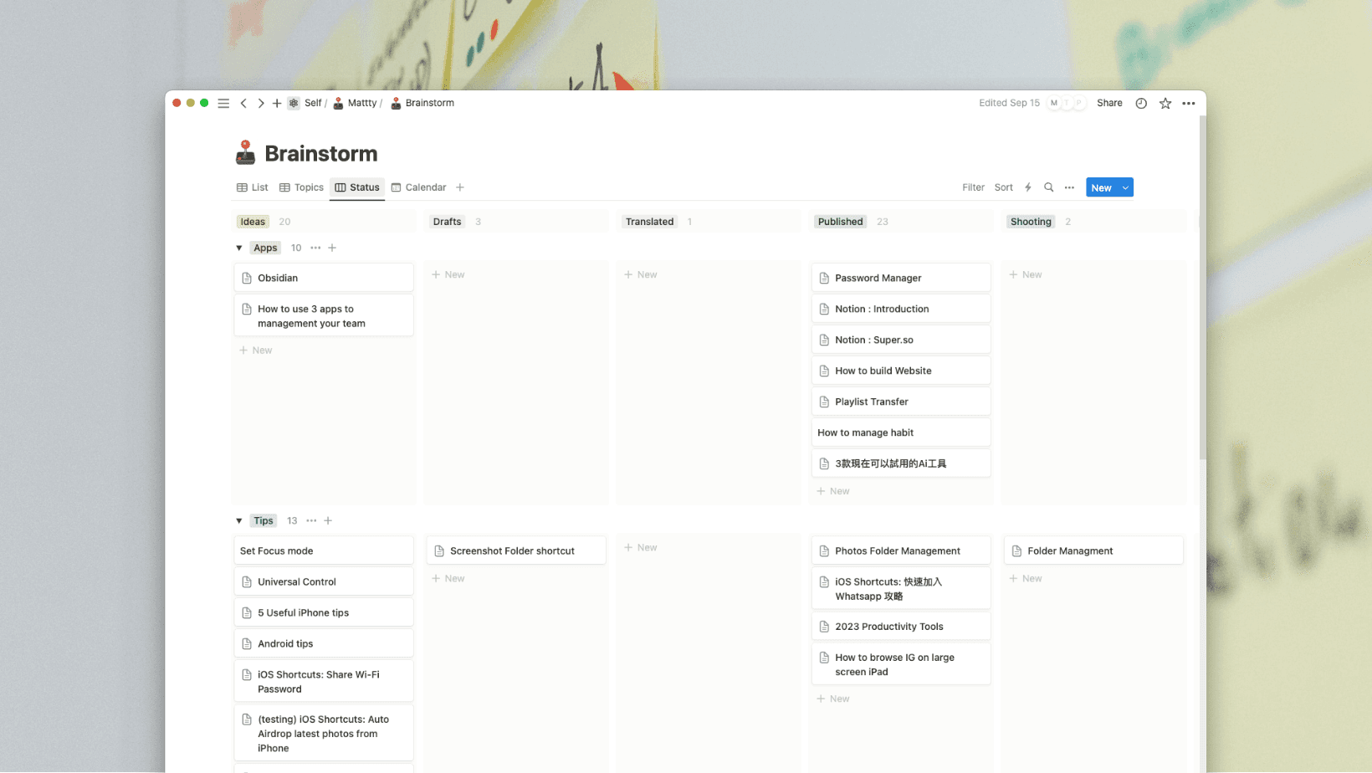The width and height of the screenshot is (1372, 773).
Task: Open the 'Set Focus mode' card
Action: (324, 550)
